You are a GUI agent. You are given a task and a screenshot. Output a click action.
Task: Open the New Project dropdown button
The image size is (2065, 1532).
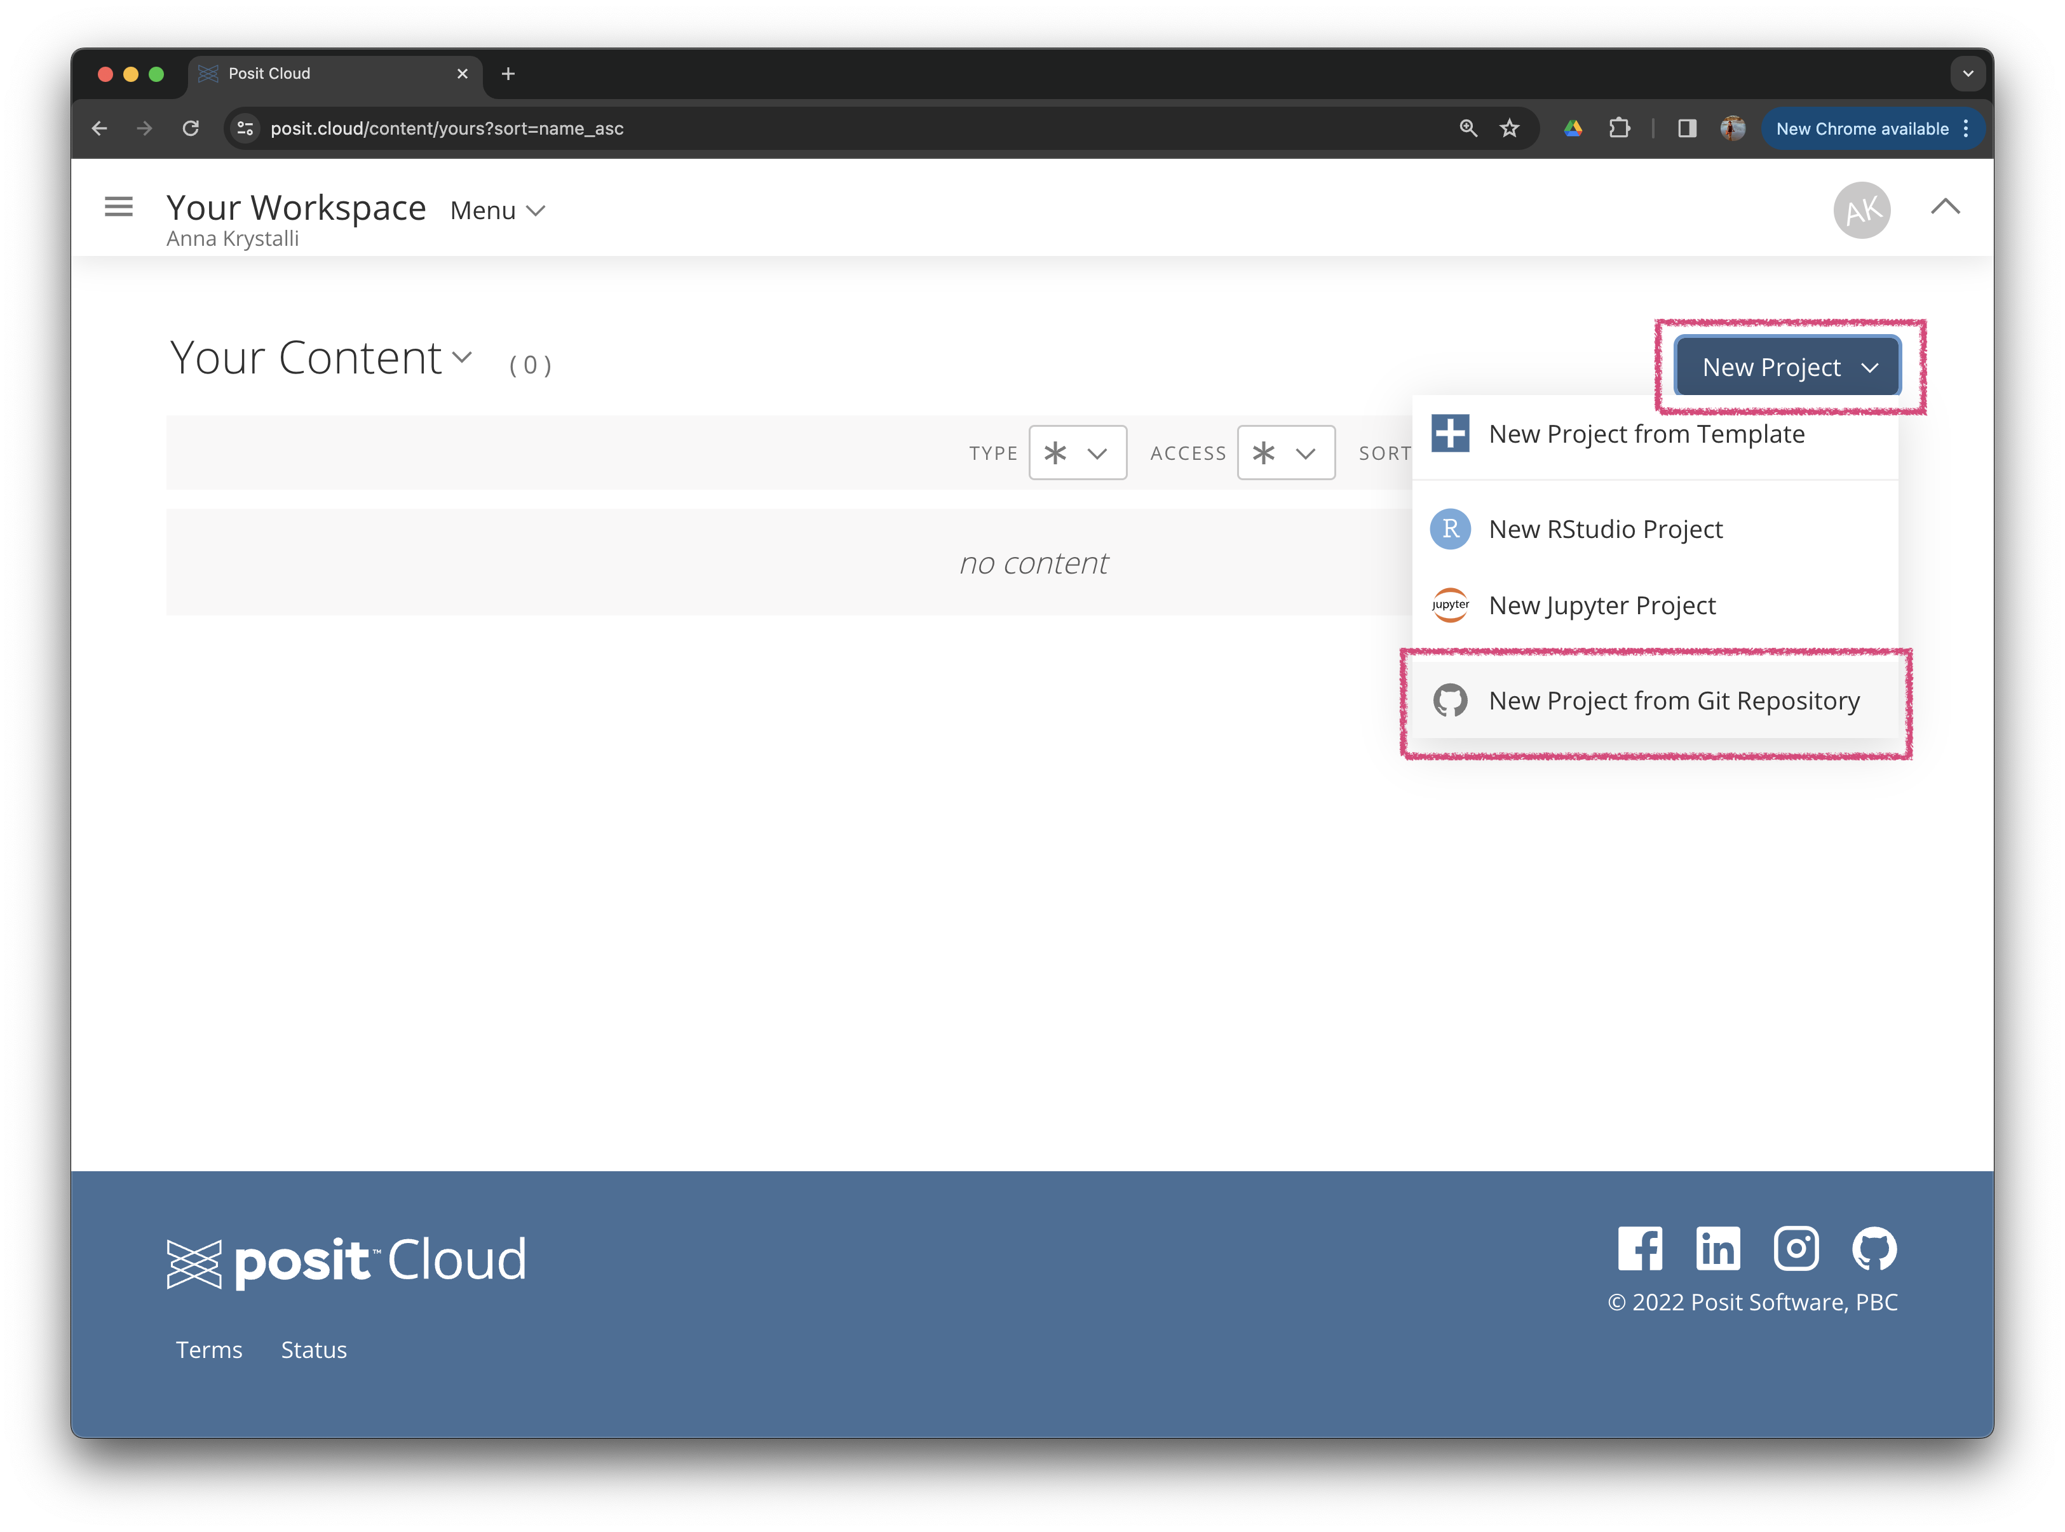[1787, 367]
